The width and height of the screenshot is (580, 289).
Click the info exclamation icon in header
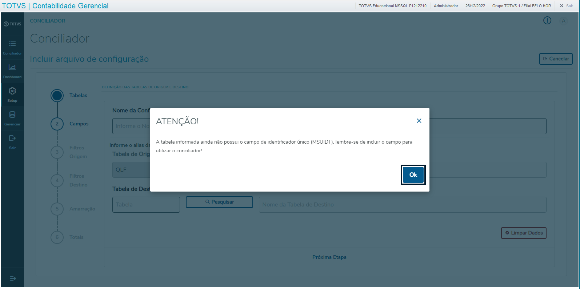(x=547, y=21)
